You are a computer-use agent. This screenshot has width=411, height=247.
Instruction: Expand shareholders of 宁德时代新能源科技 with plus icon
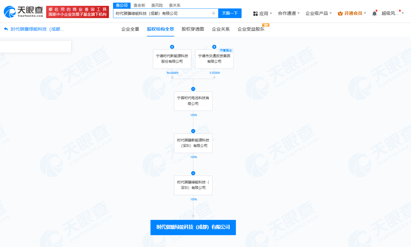(x=172, y=47)
